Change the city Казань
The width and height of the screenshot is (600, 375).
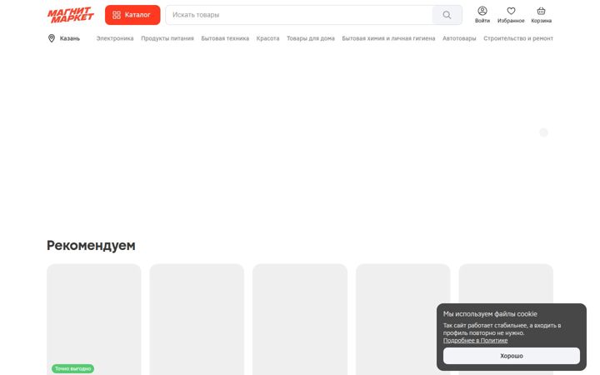(70, 38)
